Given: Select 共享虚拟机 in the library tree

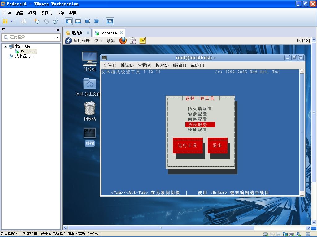Looking at the screenshot, I should click(24, 56).
